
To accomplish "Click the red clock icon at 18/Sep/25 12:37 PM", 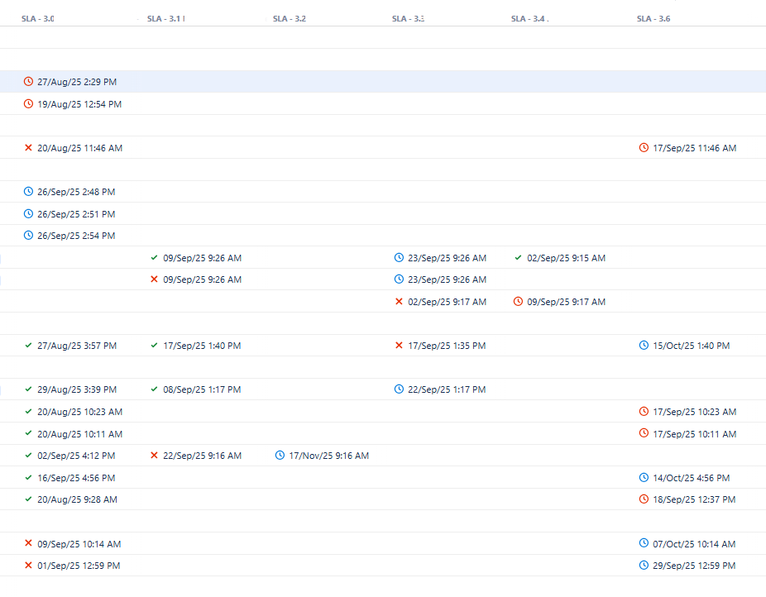I will 644,499.
